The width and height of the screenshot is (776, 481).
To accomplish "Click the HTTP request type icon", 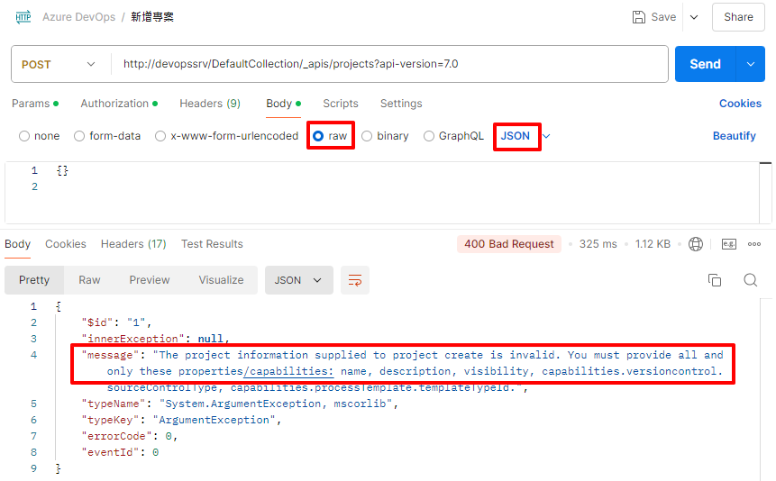I will coord(23,17).
